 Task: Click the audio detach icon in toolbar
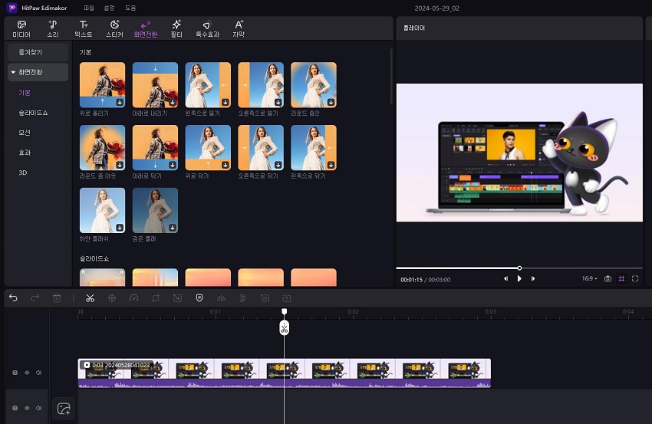tap(243, 298)
